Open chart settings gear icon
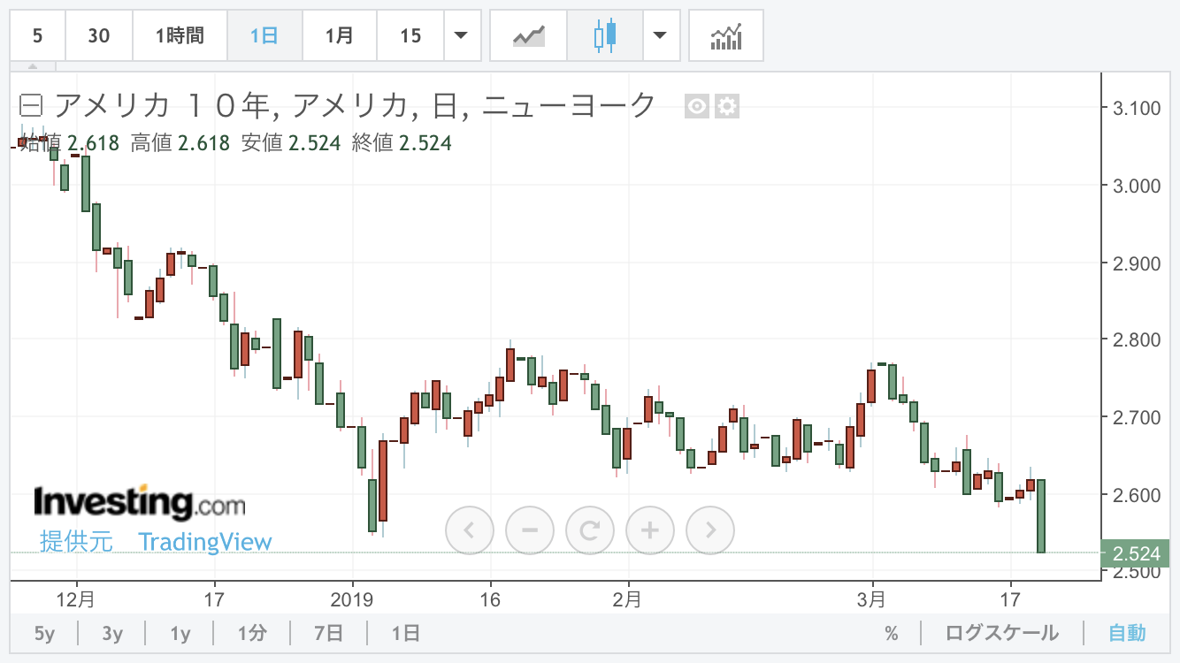This screenshot has width=1180, height=663. click(x=727, y=107)
